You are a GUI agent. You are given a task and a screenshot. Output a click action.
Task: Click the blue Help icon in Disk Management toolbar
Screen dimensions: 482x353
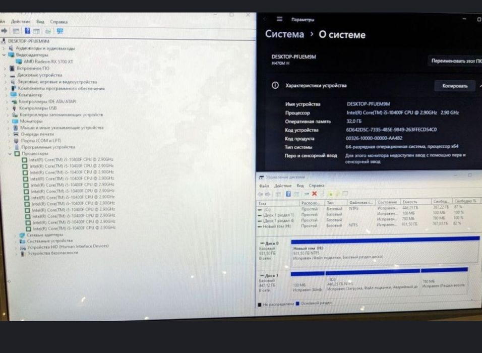288,194
